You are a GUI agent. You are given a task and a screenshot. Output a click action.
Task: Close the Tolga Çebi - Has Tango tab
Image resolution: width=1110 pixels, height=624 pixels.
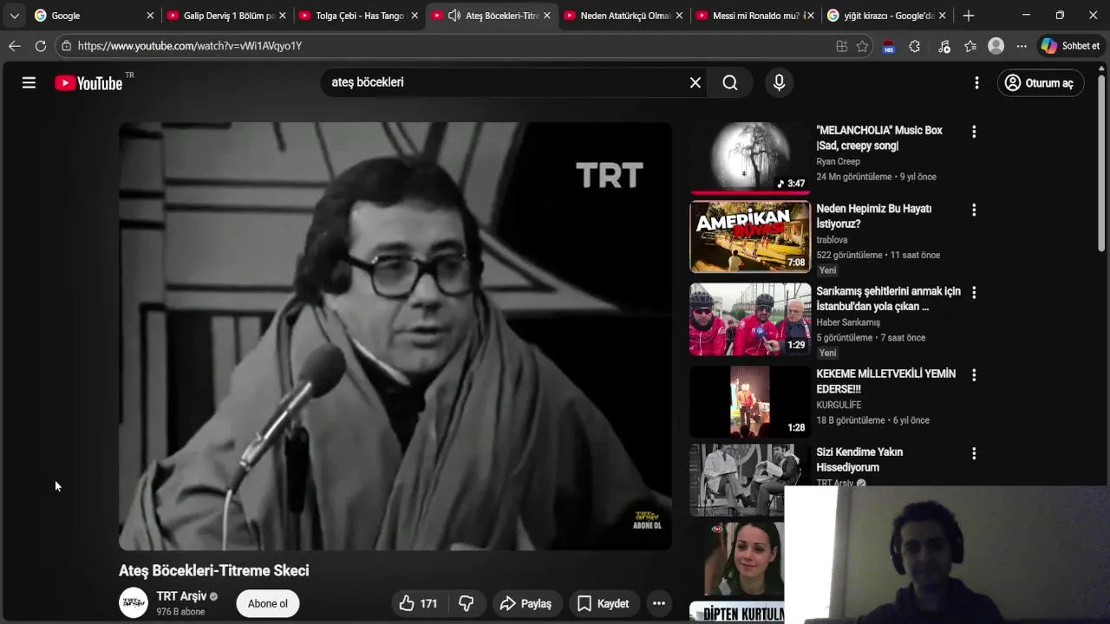tap(415, 16)
